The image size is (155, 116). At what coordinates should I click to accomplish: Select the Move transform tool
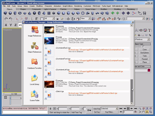click(68, 19)
